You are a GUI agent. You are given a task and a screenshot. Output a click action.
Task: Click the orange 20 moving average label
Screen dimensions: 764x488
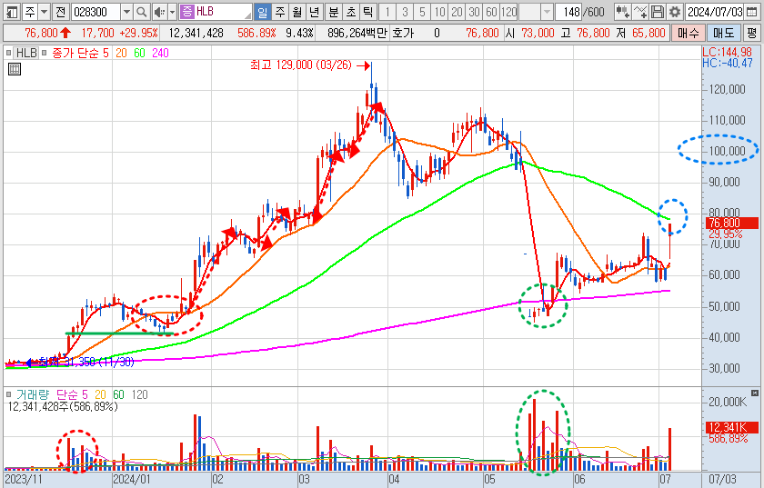121,53
